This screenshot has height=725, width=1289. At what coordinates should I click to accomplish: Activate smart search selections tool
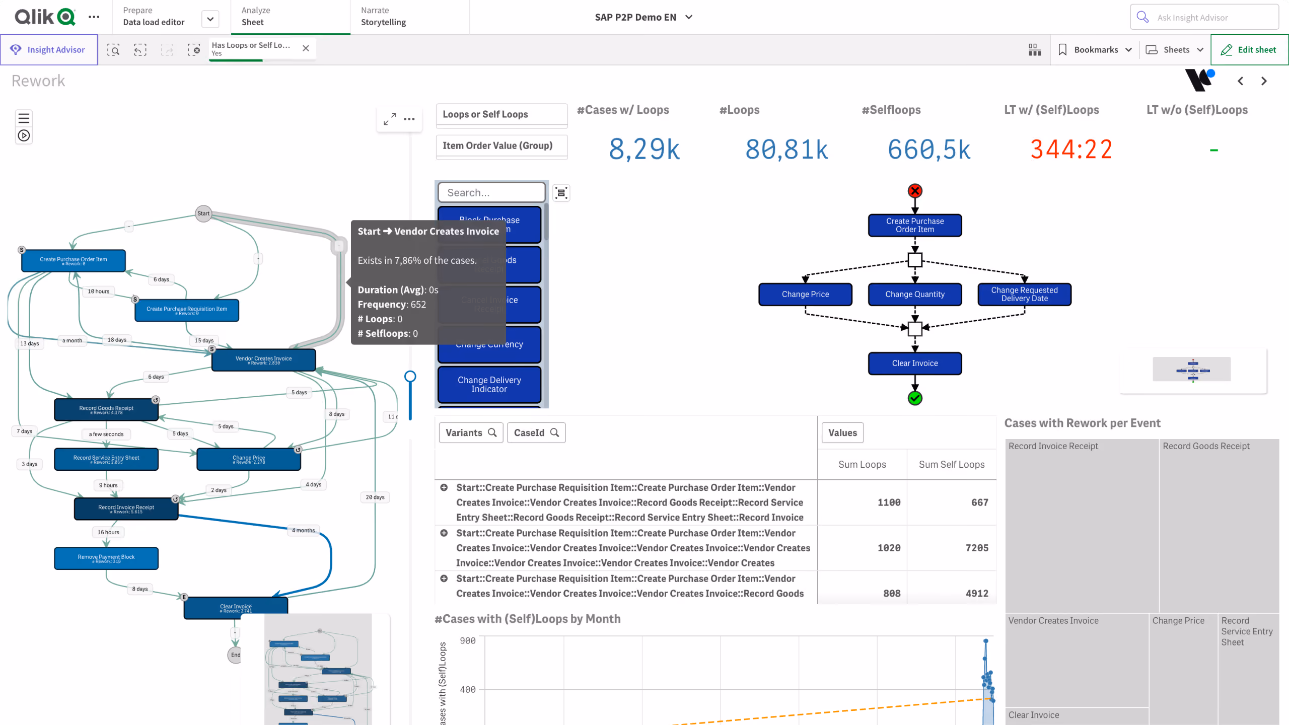113,49
